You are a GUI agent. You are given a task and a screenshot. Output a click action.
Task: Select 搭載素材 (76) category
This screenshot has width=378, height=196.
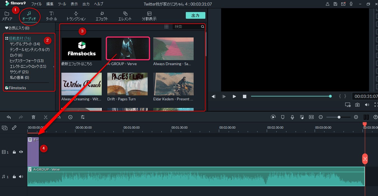click(x=18, y=38)
